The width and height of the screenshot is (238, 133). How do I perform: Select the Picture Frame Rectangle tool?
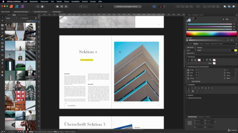2,43
